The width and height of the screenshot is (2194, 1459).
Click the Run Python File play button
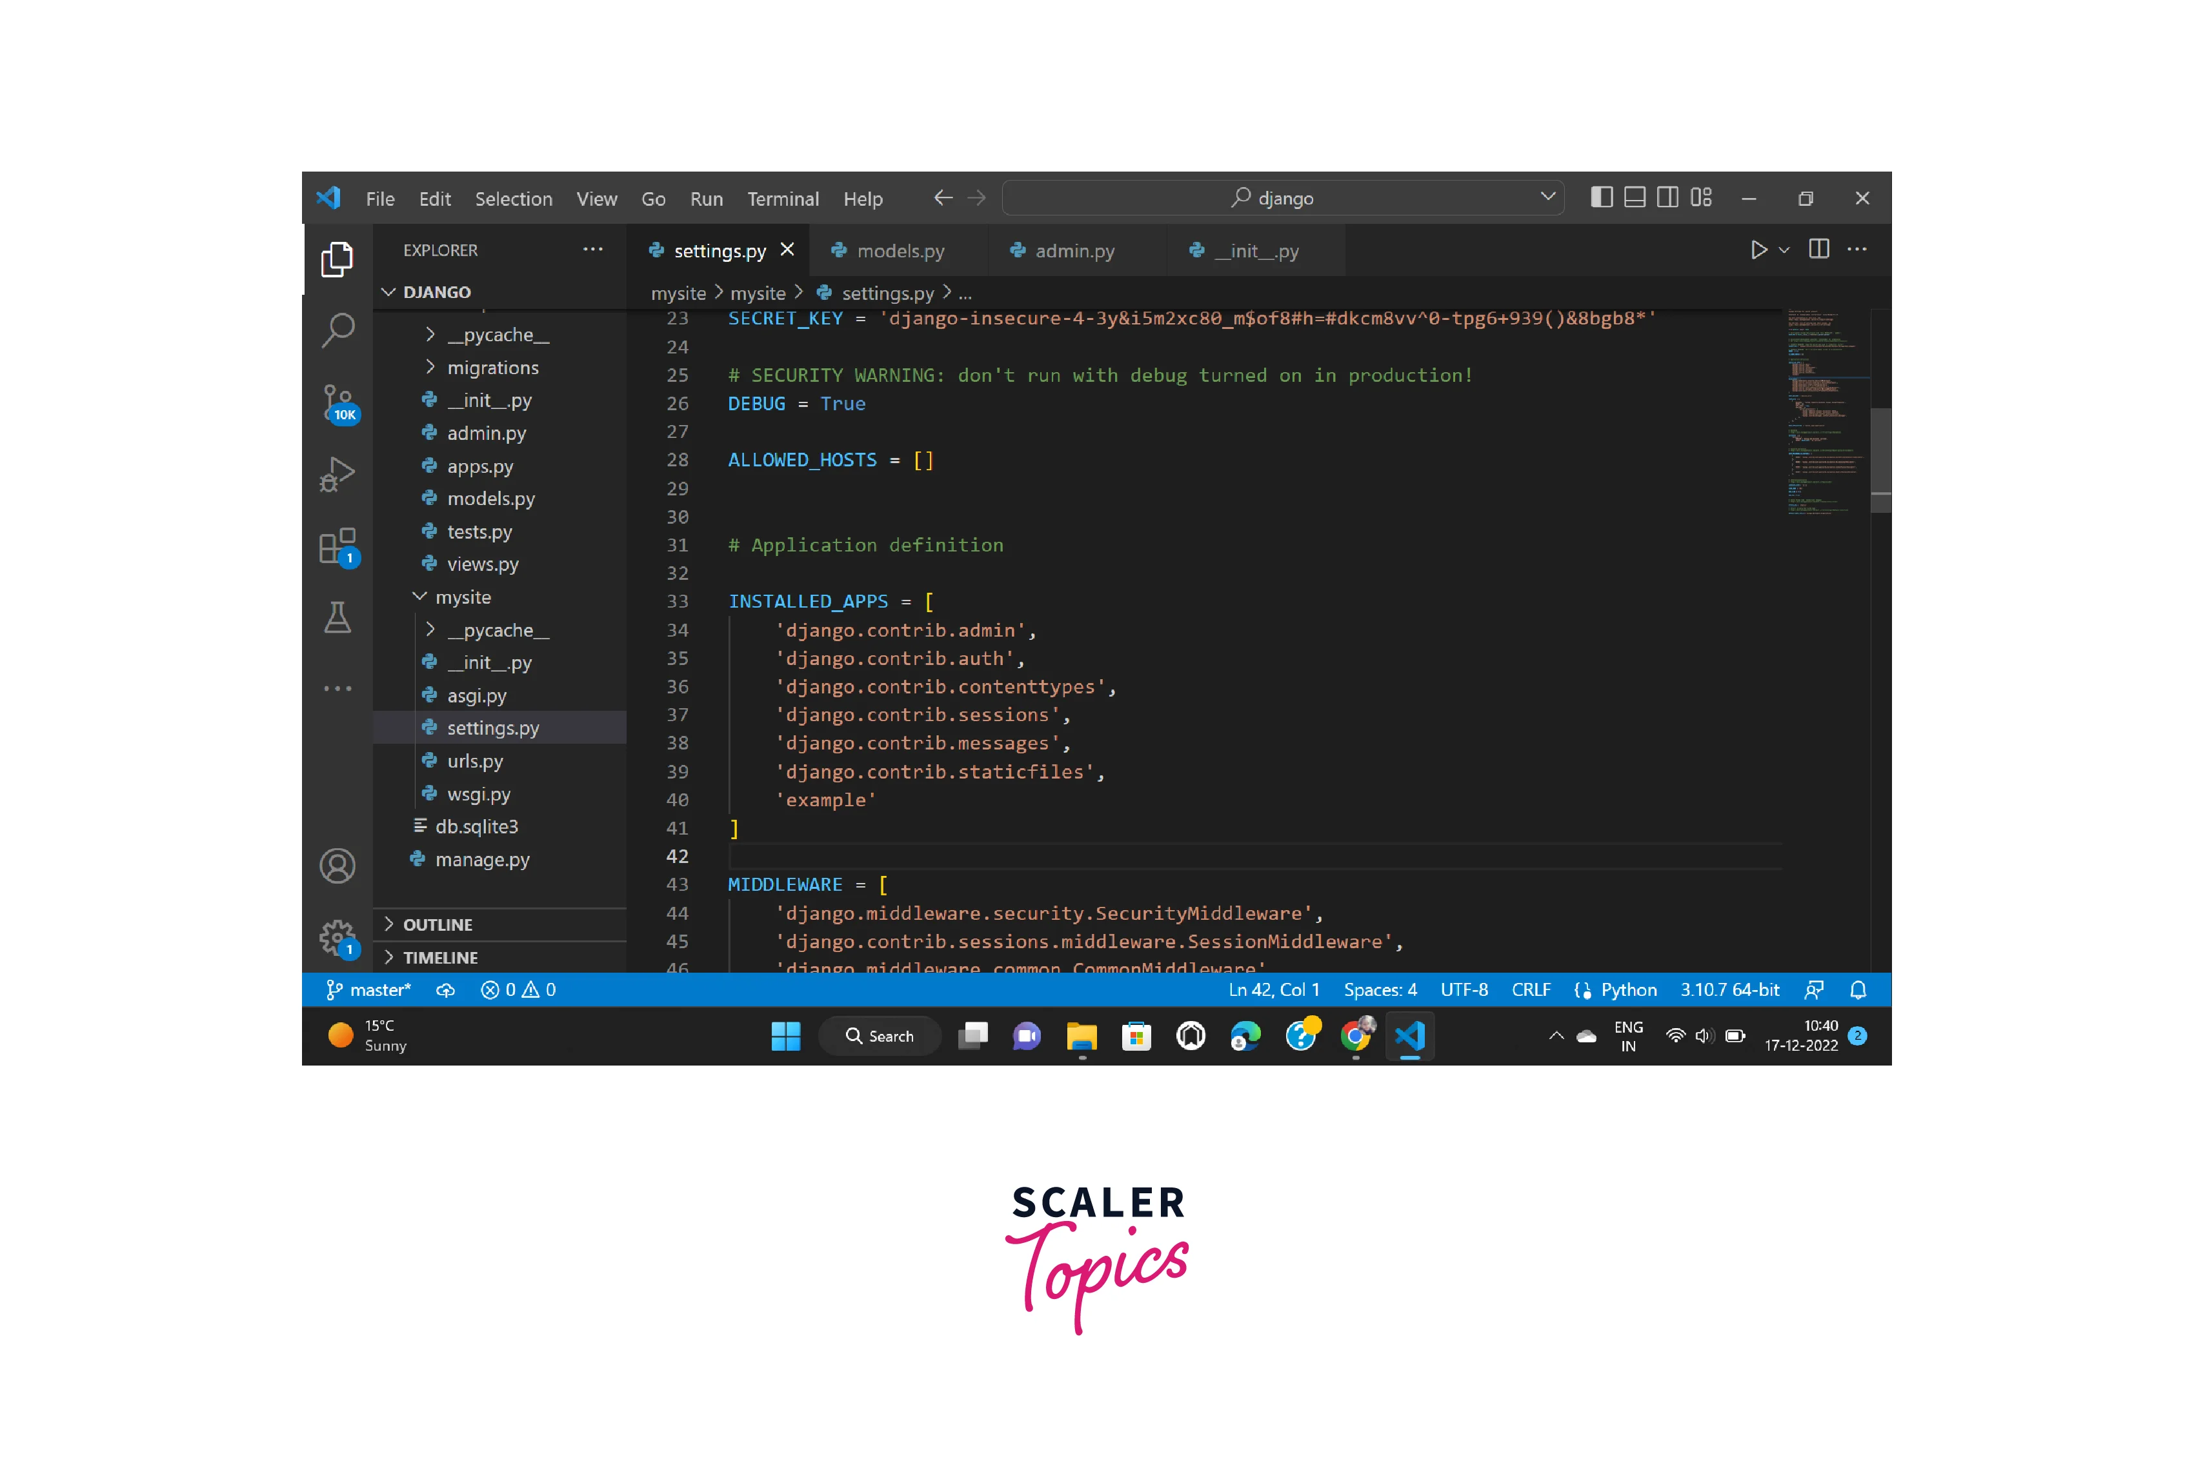pos(1757,250)
